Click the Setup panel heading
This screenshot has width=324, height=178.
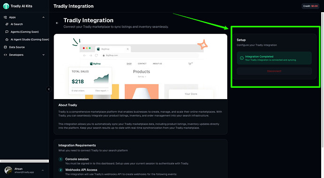point(241,40)
